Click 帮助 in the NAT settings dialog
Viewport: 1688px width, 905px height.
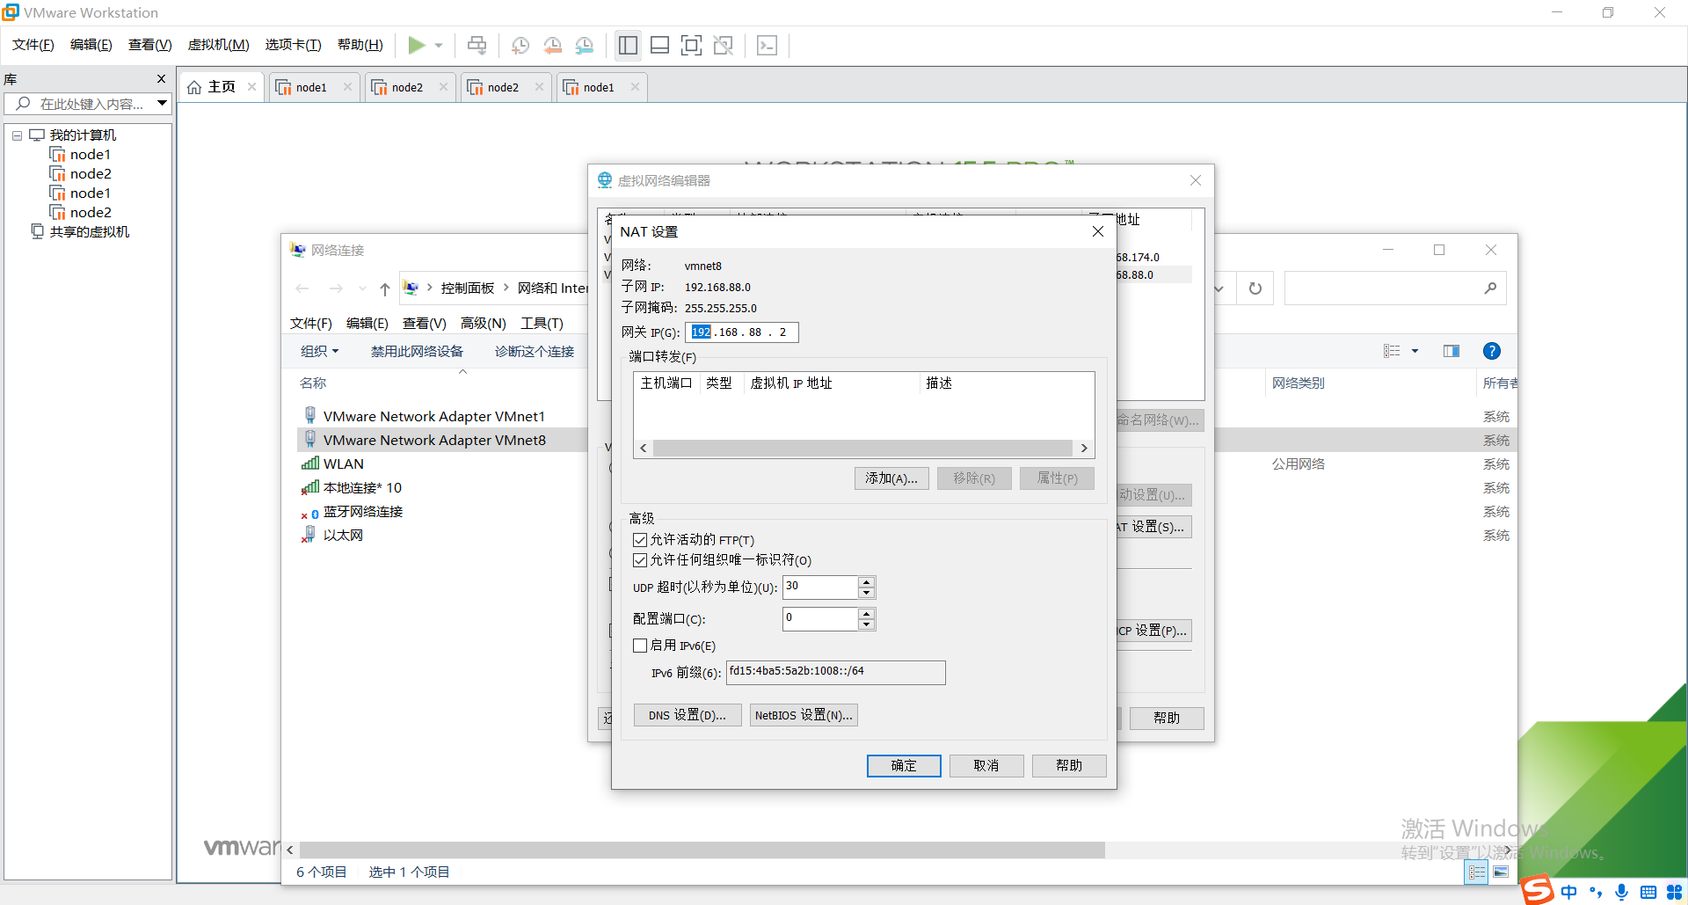[x=1069, y=766]
